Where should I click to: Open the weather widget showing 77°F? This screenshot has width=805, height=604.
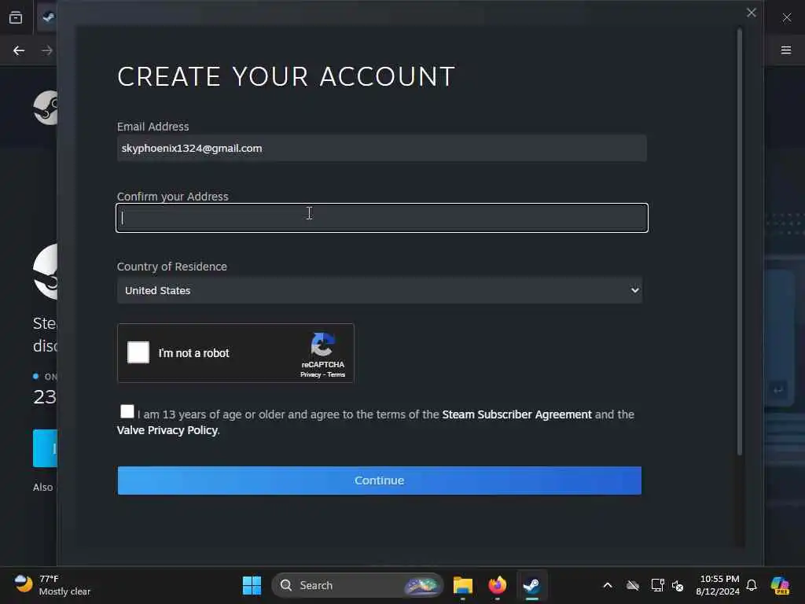(x=52, y=585)
